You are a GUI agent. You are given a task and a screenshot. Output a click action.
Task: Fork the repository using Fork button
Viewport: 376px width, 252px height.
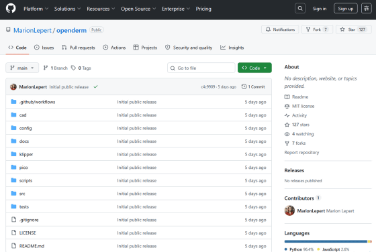[x=317, y=29]
